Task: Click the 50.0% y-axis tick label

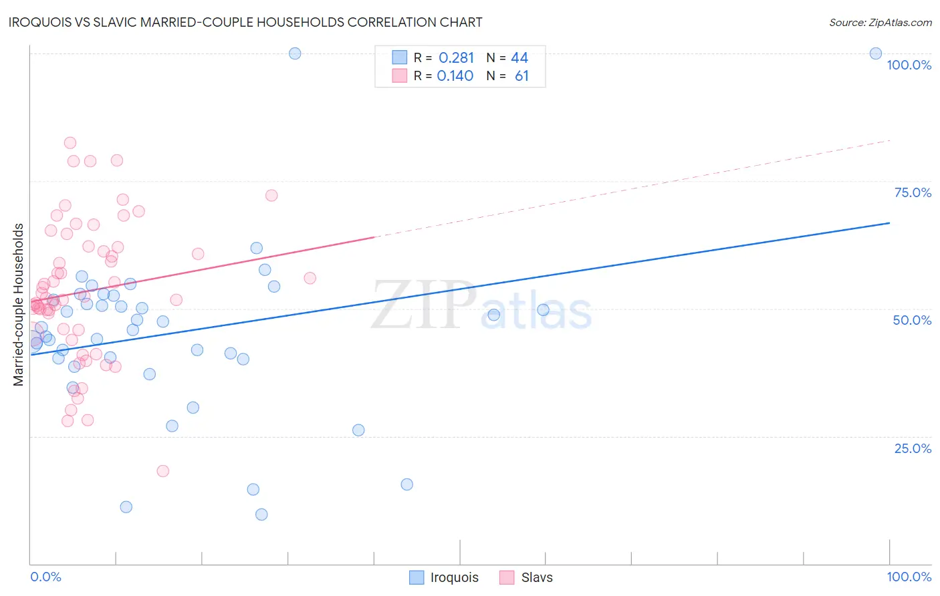Action: [x=913, y=320]
